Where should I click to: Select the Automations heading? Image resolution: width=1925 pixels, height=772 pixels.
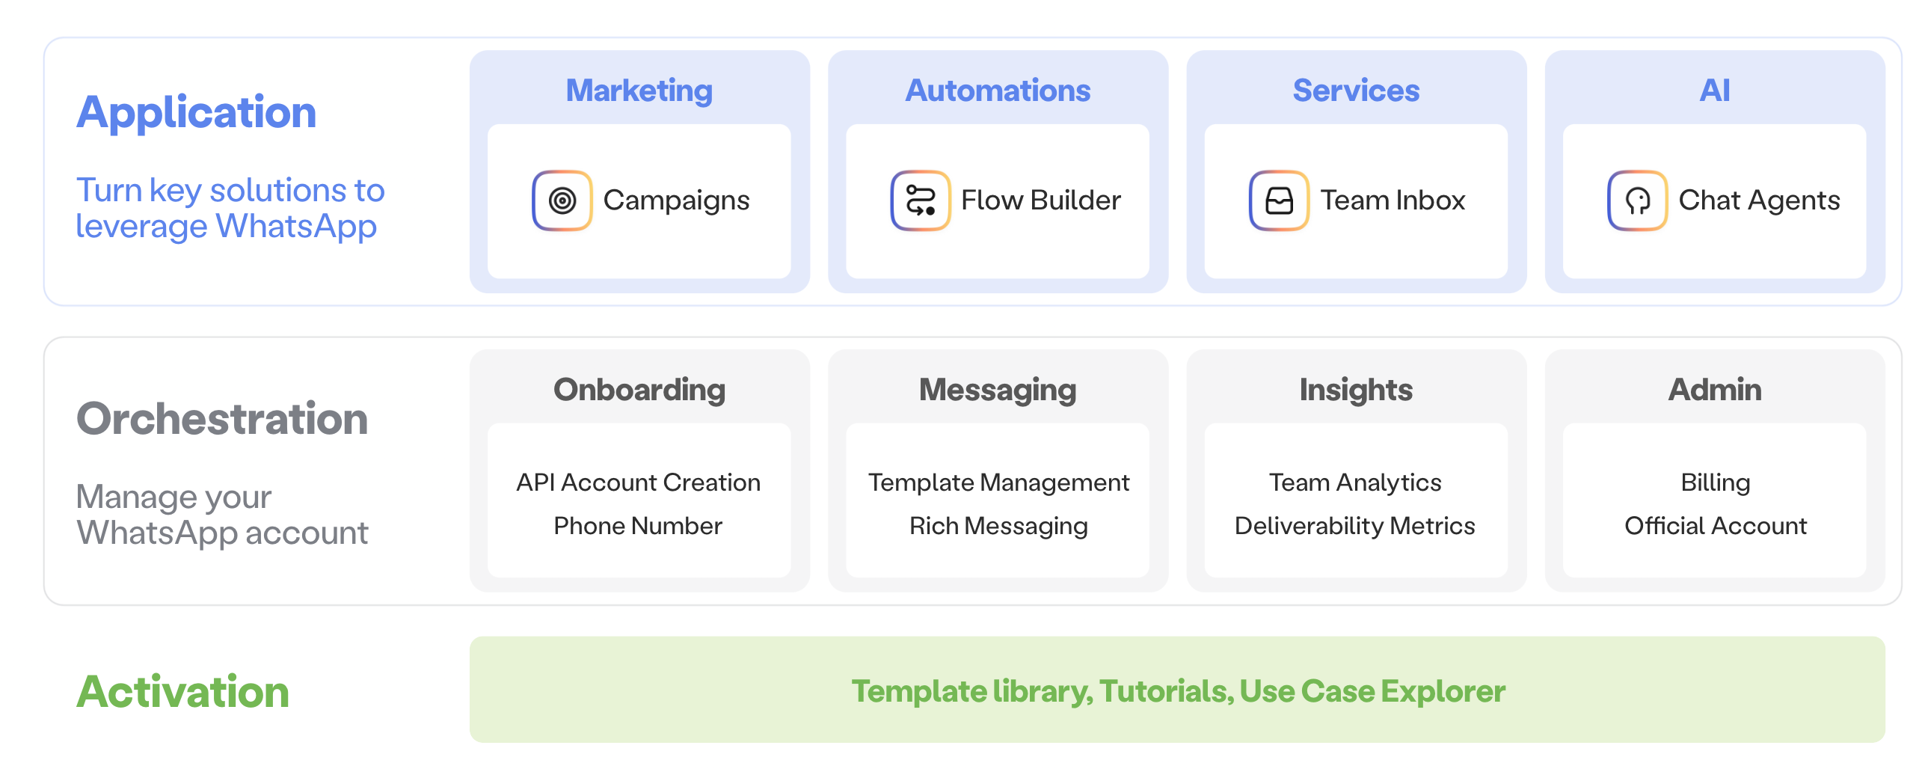click(x=998, y=91)
